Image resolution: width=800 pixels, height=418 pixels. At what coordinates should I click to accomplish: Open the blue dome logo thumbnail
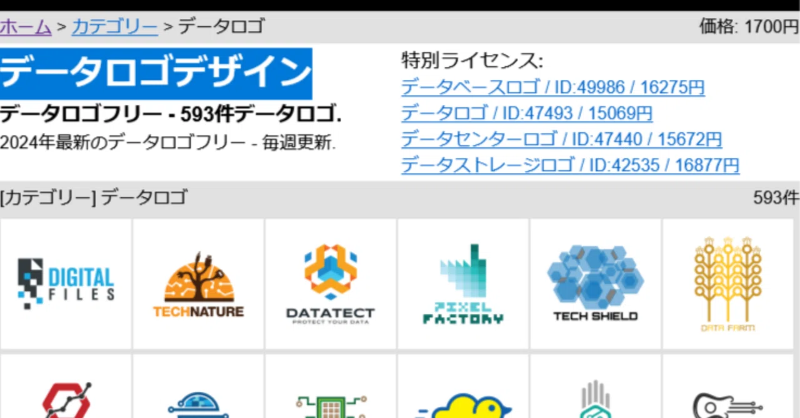(199, 386)
